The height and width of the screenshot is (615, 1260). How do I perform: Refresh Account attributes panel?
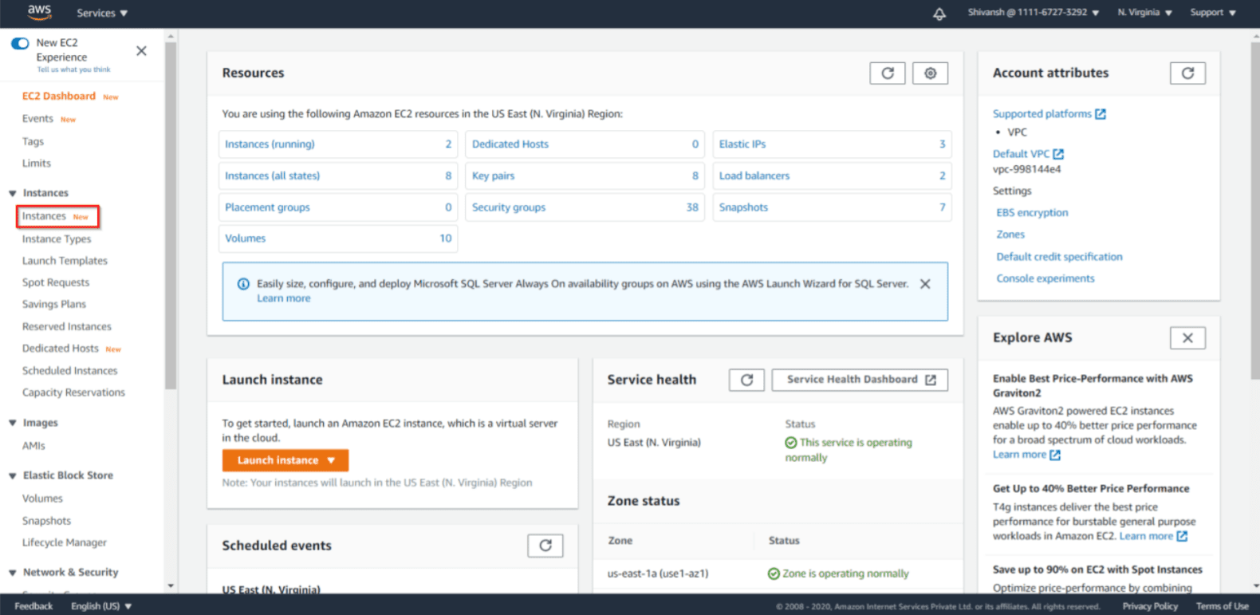1187,73
